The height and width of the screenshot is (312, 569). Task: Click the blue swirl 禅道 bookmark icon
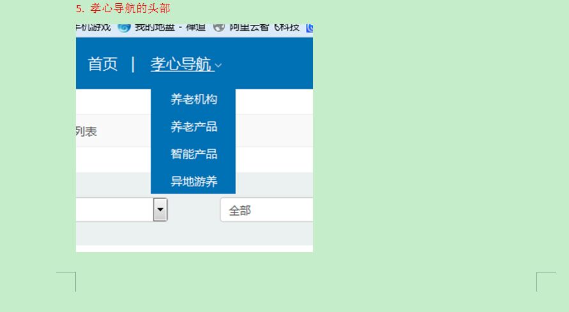tap(124, 27)
